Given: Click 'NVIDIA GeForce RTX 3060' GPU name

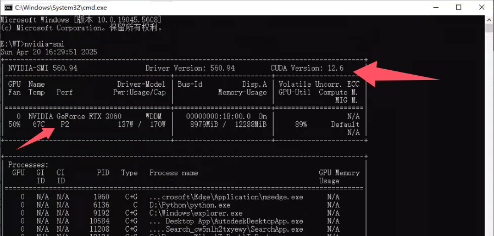Looking at the screenshot, I should (x=75, y=116).
